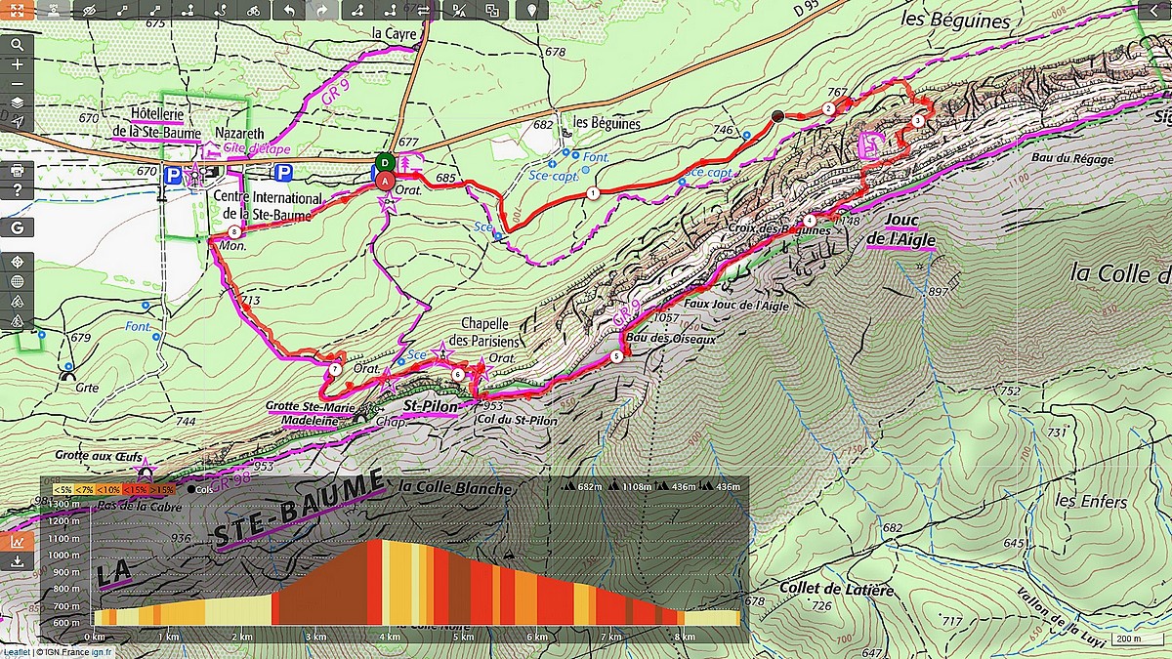This screenshot has width=1172, height=659.
Task: Click the <10% slope legend swatch
Action: [x=109, y=489]
